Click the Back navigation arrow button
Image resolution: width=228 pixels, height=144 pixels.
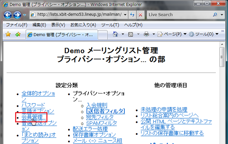click(x=8, y=15)
